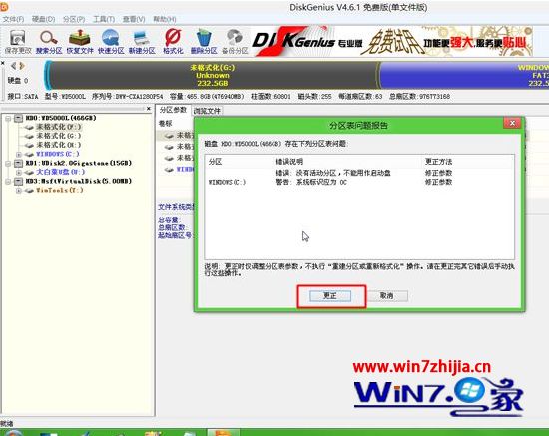Image resolution: width=549 pixels, height=436 pixels.
Task: Click the 系统标识应为 0C warning text
Action: pyautogui.click(x=311, y=182)
